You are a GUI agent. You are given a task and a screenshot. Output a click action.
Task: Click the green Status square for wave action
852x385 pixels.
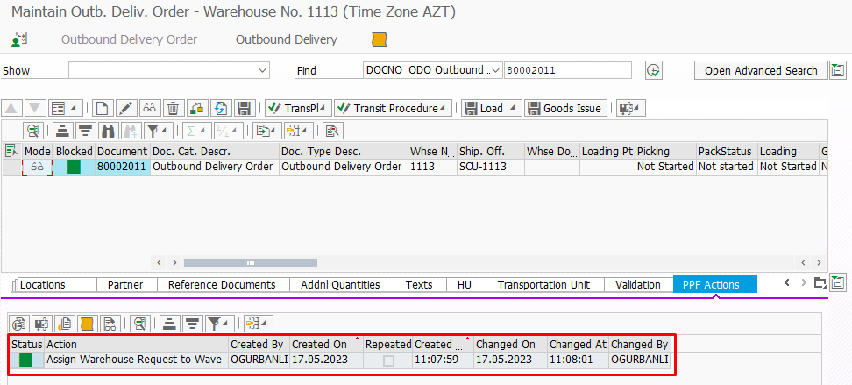[26, 360]
